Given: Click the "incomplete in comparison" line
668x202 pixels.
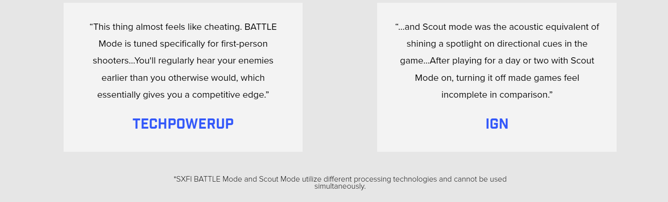Looking at the screenshot, I should [x=496, y=95].
